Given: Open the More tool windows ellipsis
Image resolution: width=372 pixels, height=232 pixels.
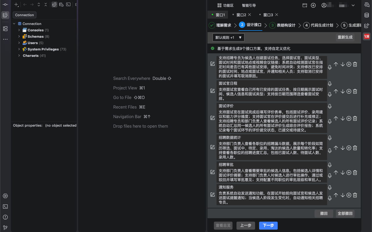Looking at the screenshot, I should coord(5,39).
